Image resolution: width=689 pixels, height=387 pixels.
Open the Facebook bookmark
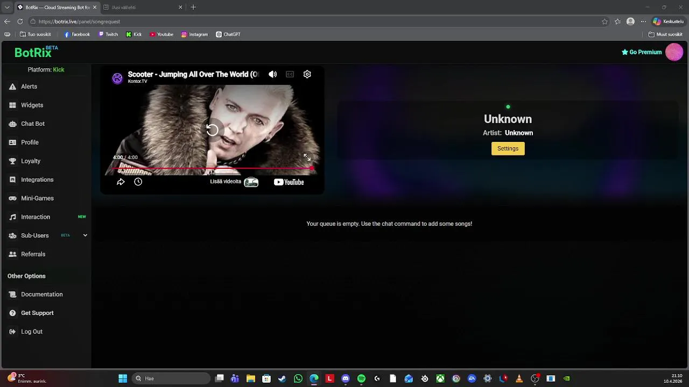click(77, 34)
